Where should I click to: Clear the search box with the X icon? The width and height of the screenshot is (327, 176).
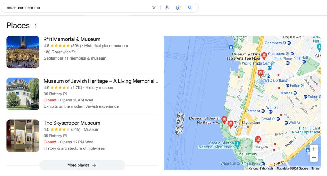click(154, 8)
